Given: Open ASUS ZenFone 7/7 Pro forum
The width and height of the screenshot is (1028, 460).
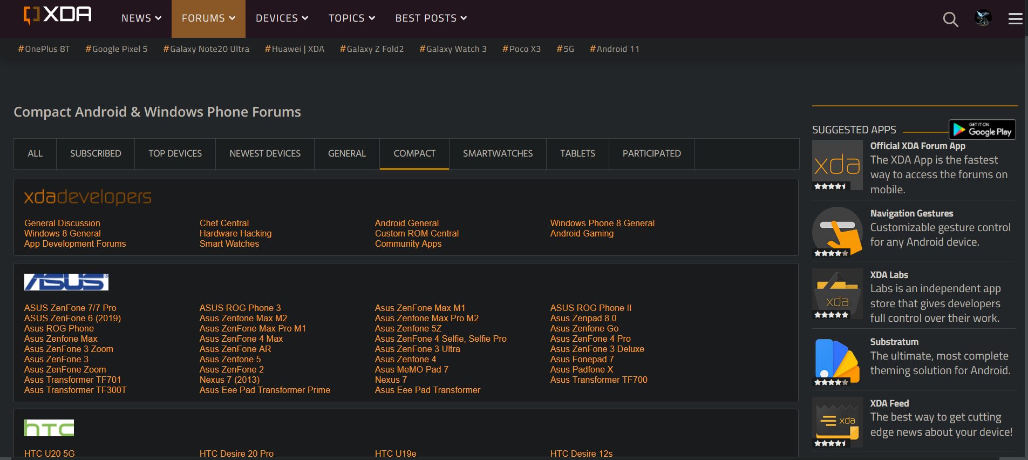Looking at the screenshot, I should coord(70,308).
